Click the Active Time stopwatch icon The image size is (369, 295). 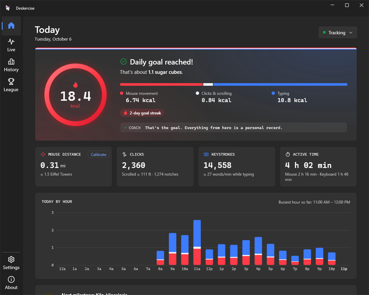click(x=287, y=154)
